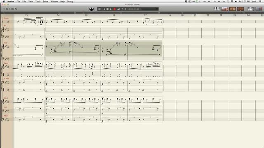The height and width of the screenshot is (148, 264).
Task: Open the conductor score setup icon
Action: click(x=92, y=9)
